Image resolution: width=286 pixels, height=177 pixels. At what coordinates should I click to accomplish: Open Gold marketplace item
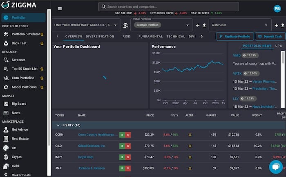pos(23,166)
